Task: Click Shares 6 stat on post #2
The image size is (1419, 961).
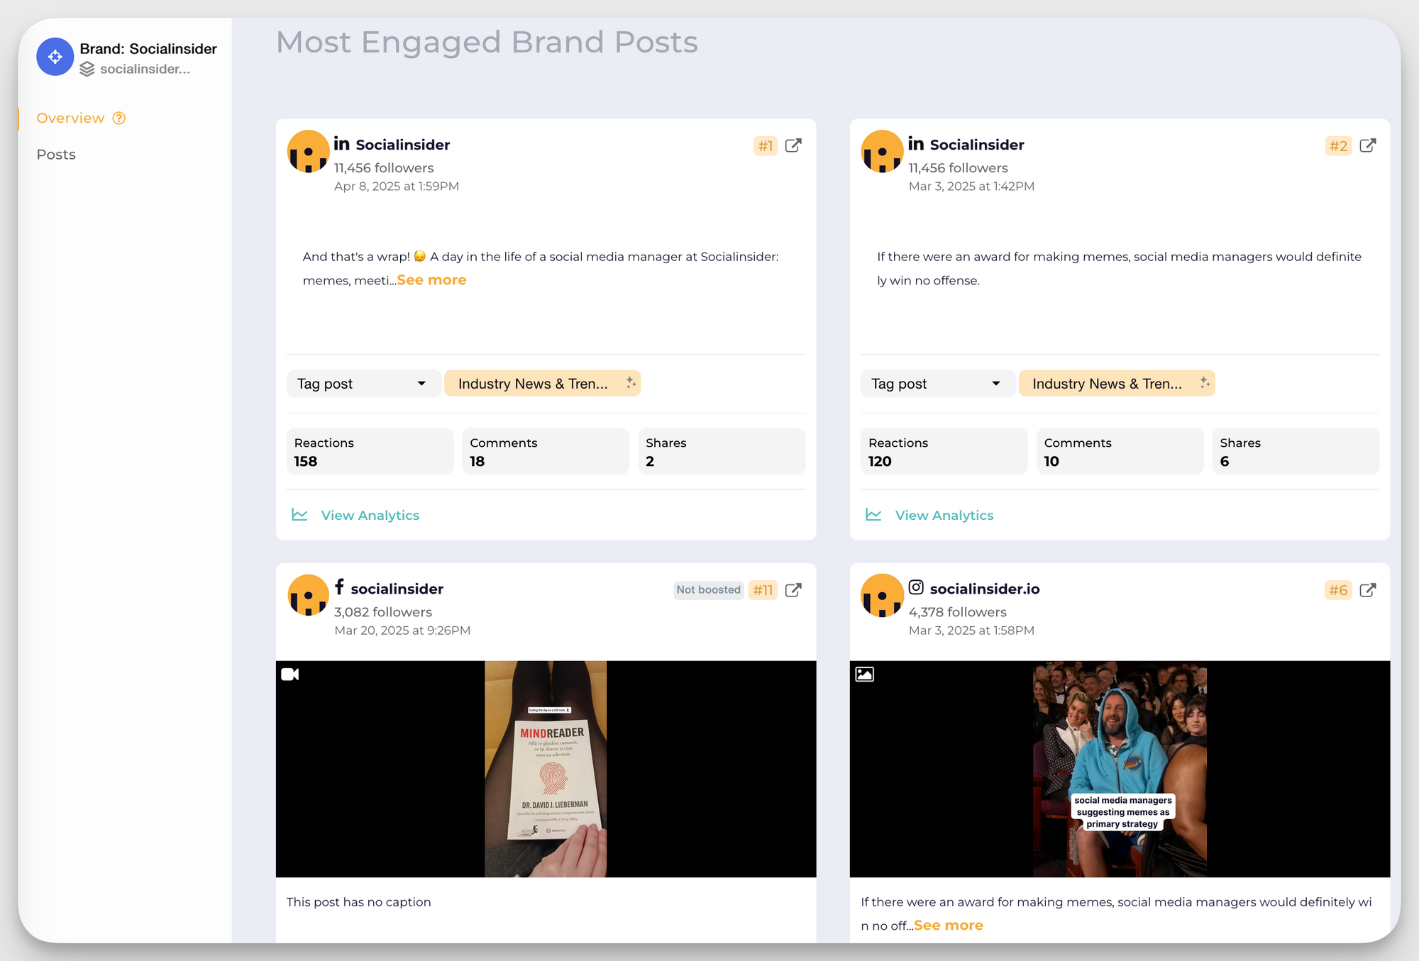Action: coord(1296,451)
